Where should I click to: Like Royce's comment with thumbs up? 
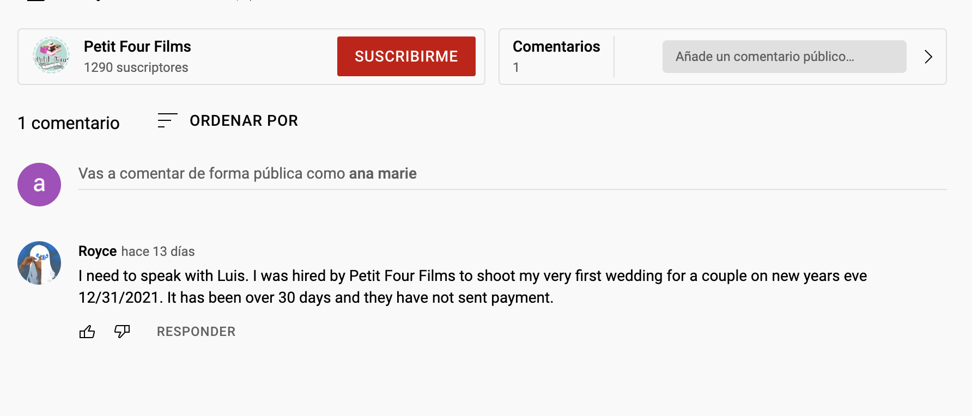[87, 332]
